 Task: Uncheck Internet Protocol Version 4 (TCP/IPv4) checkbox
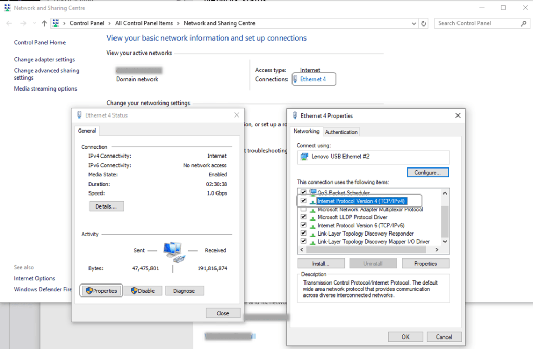tap(303, 201)
